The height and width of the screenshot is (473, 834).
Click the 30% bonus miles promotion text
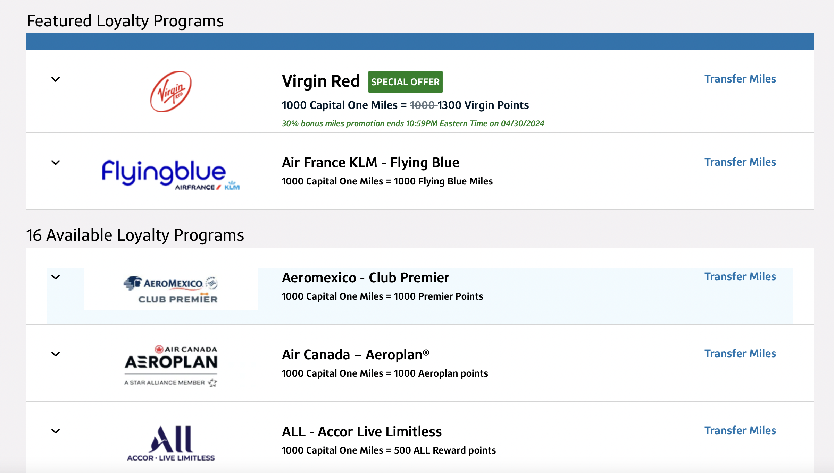click(413, 123)
